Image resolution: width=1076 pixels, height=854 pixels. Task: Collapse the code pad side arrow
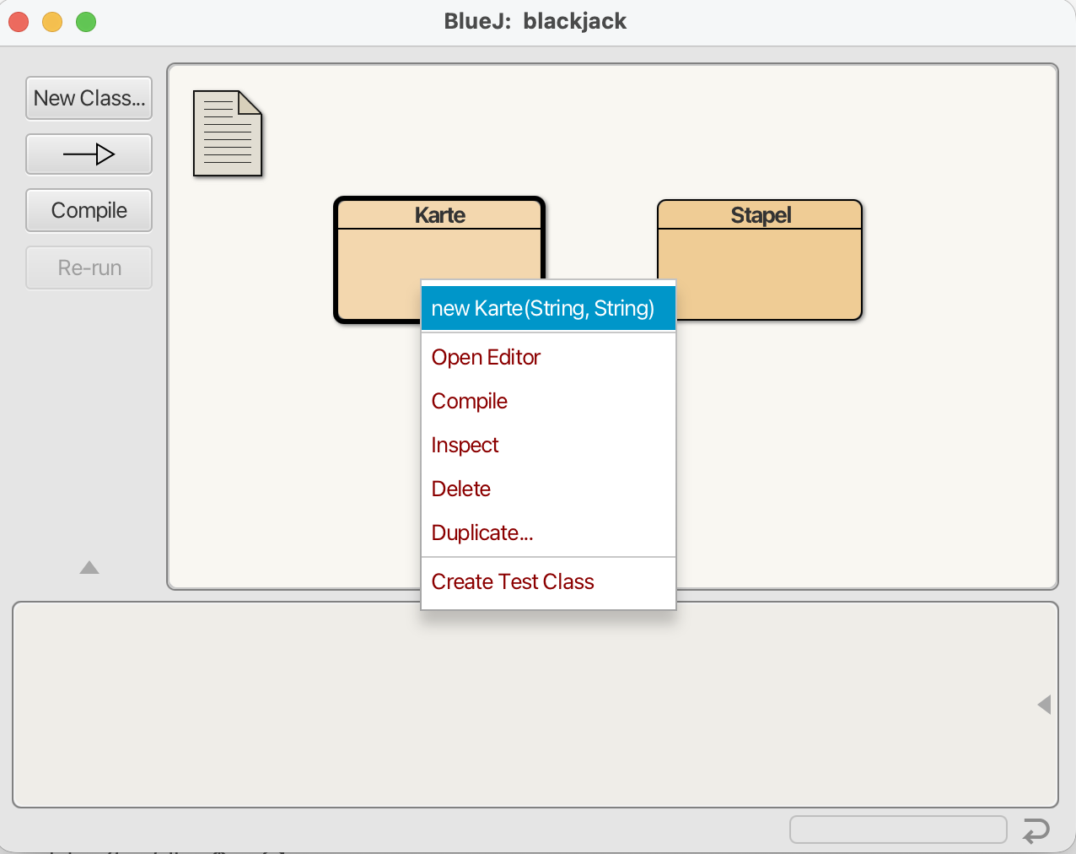(1044, 705)
